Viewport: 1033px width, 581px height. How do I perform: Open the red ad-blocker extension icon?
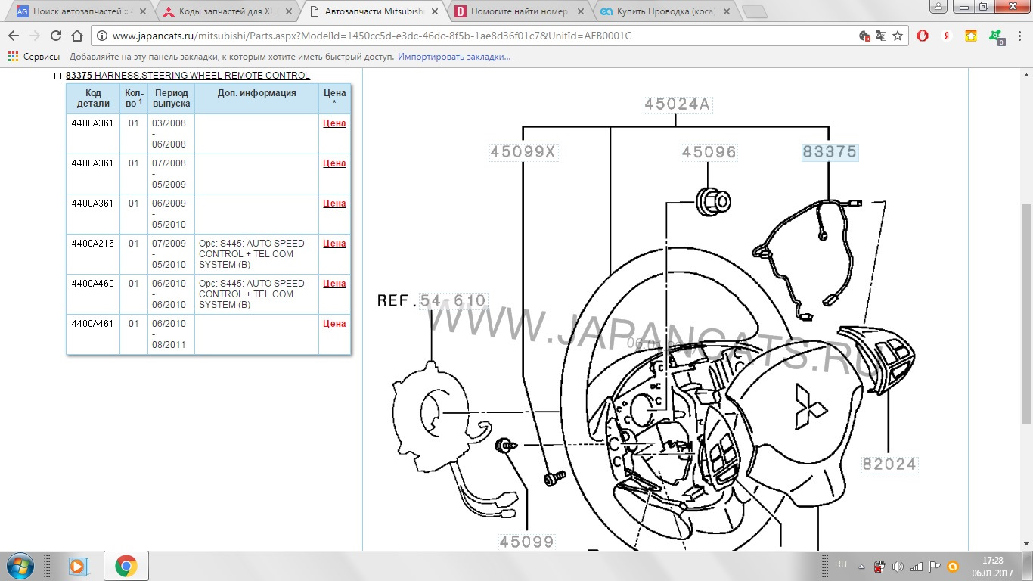coord(923,36)
